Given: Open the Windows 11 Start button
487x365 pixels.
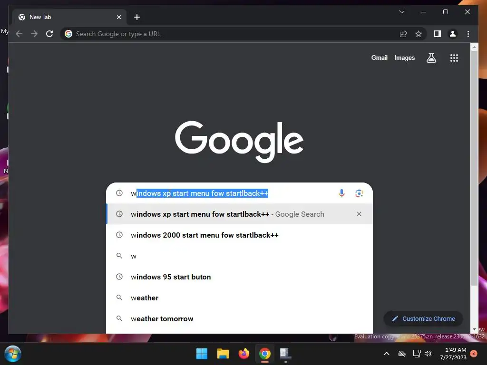Looking at the screenshot, I should tap(202, 354).
